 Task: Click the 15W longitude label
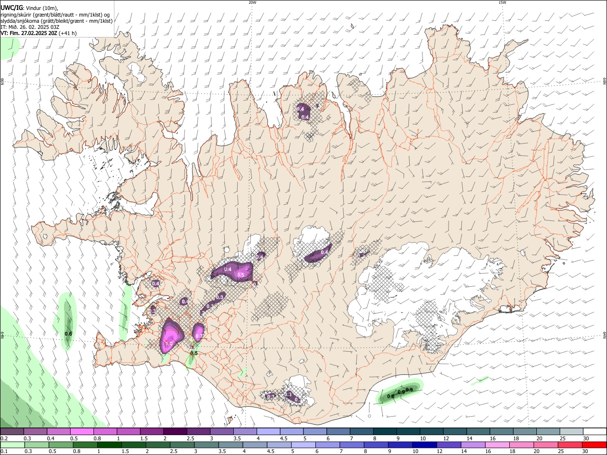[x=502, y=2]
